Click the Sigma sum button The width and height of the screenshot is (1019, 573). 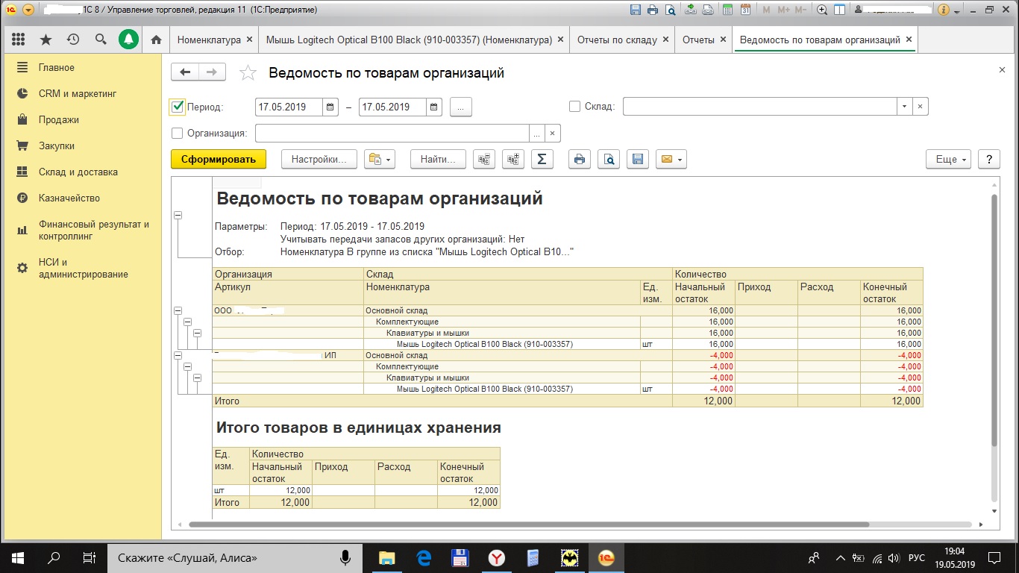(542, 159)
